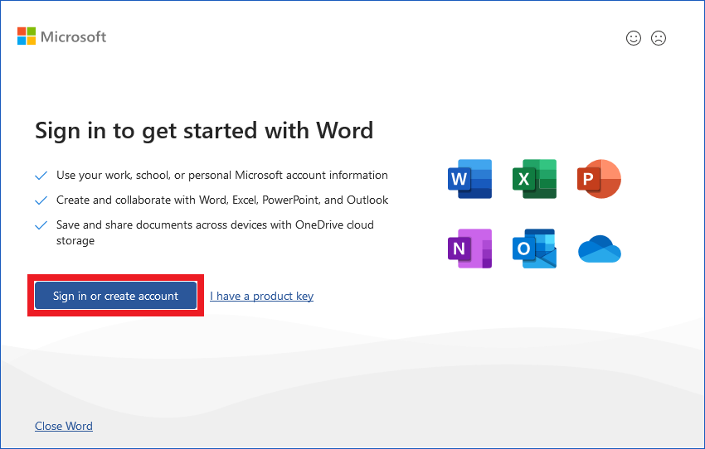Click the Word app icon

(x=469, y=179)
